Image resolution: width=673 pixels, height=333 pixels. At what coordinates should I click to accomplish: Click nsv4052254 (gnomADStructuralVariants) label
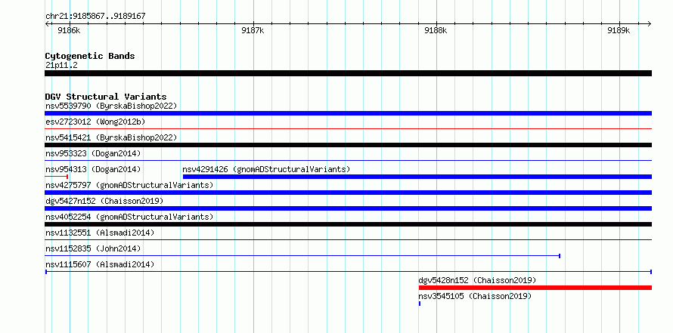(129, 217)
